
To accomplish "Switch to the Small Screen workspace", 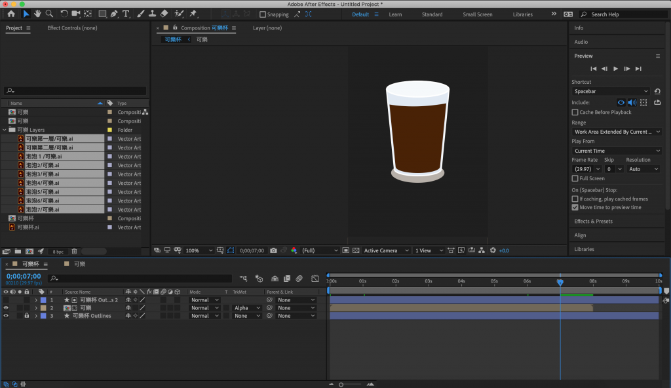I will click(478, 14).
